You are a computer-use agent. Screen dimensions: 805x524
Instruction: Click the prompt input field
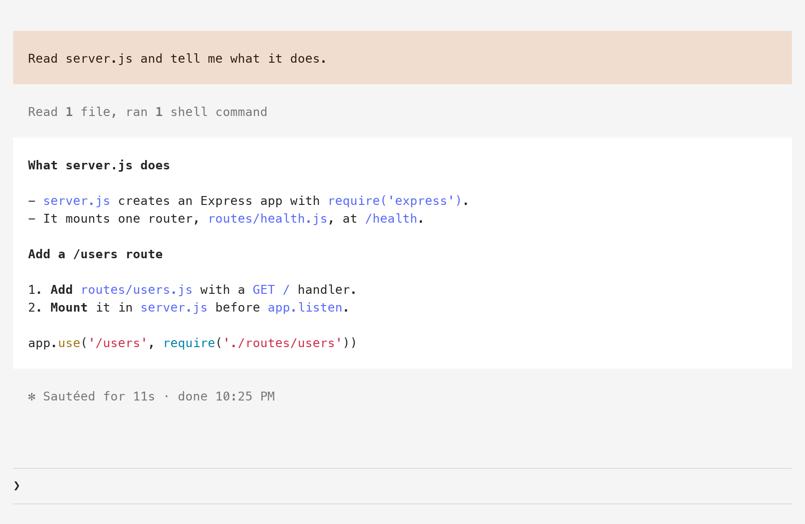(x=402, y=486)
